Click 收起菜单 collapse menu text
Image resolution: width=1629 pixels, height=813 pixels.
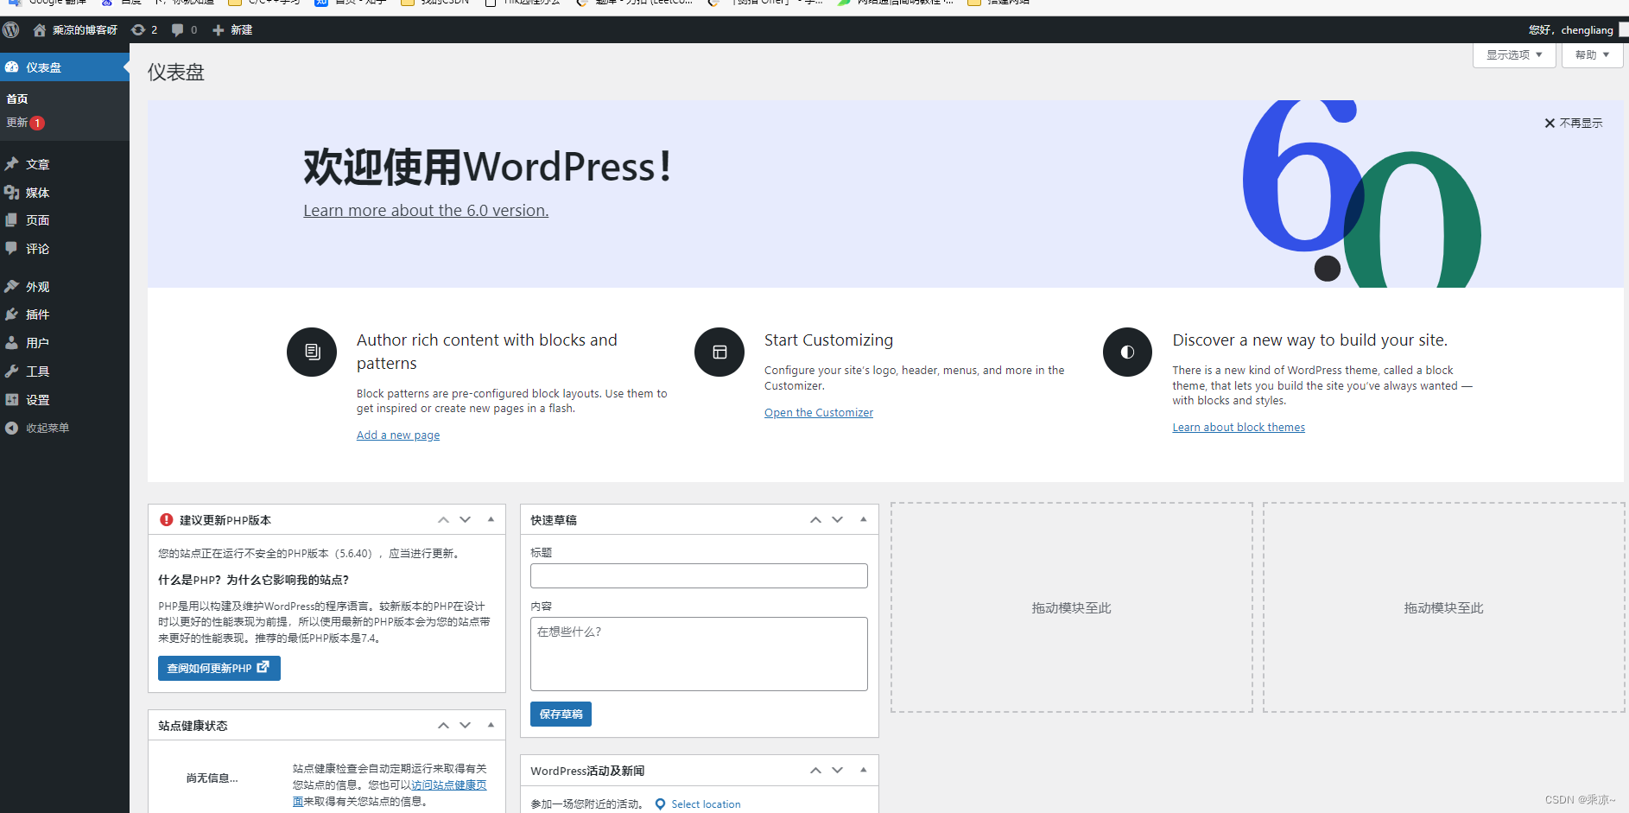48,428
